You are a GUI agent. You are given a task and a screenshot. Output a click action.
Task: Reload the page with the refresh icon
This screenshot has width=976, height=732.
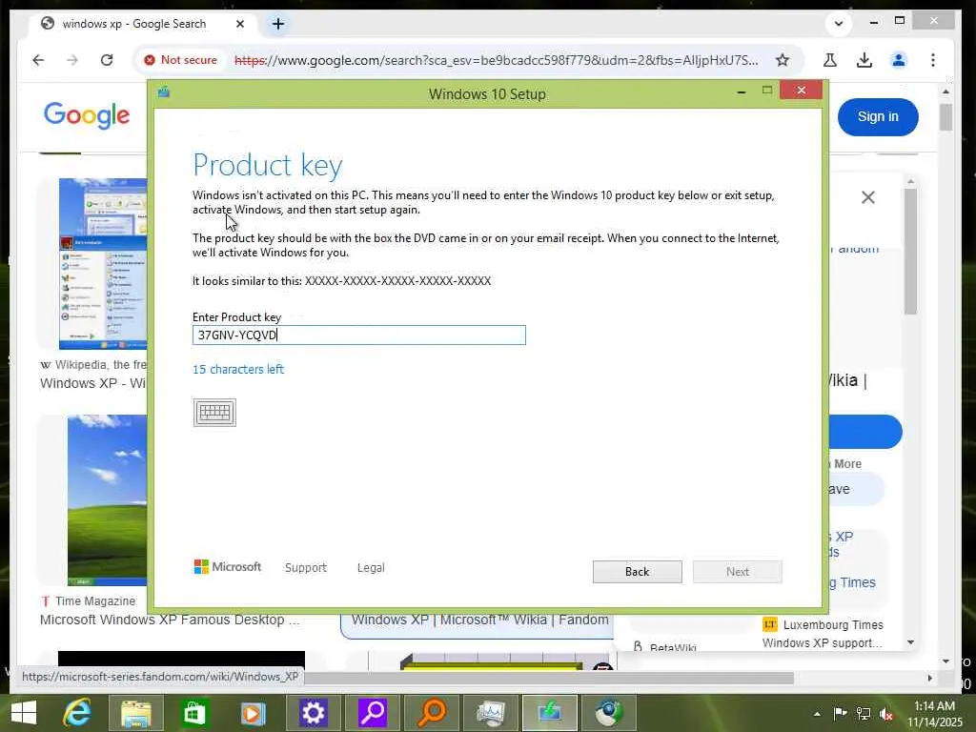pos(107,60)
